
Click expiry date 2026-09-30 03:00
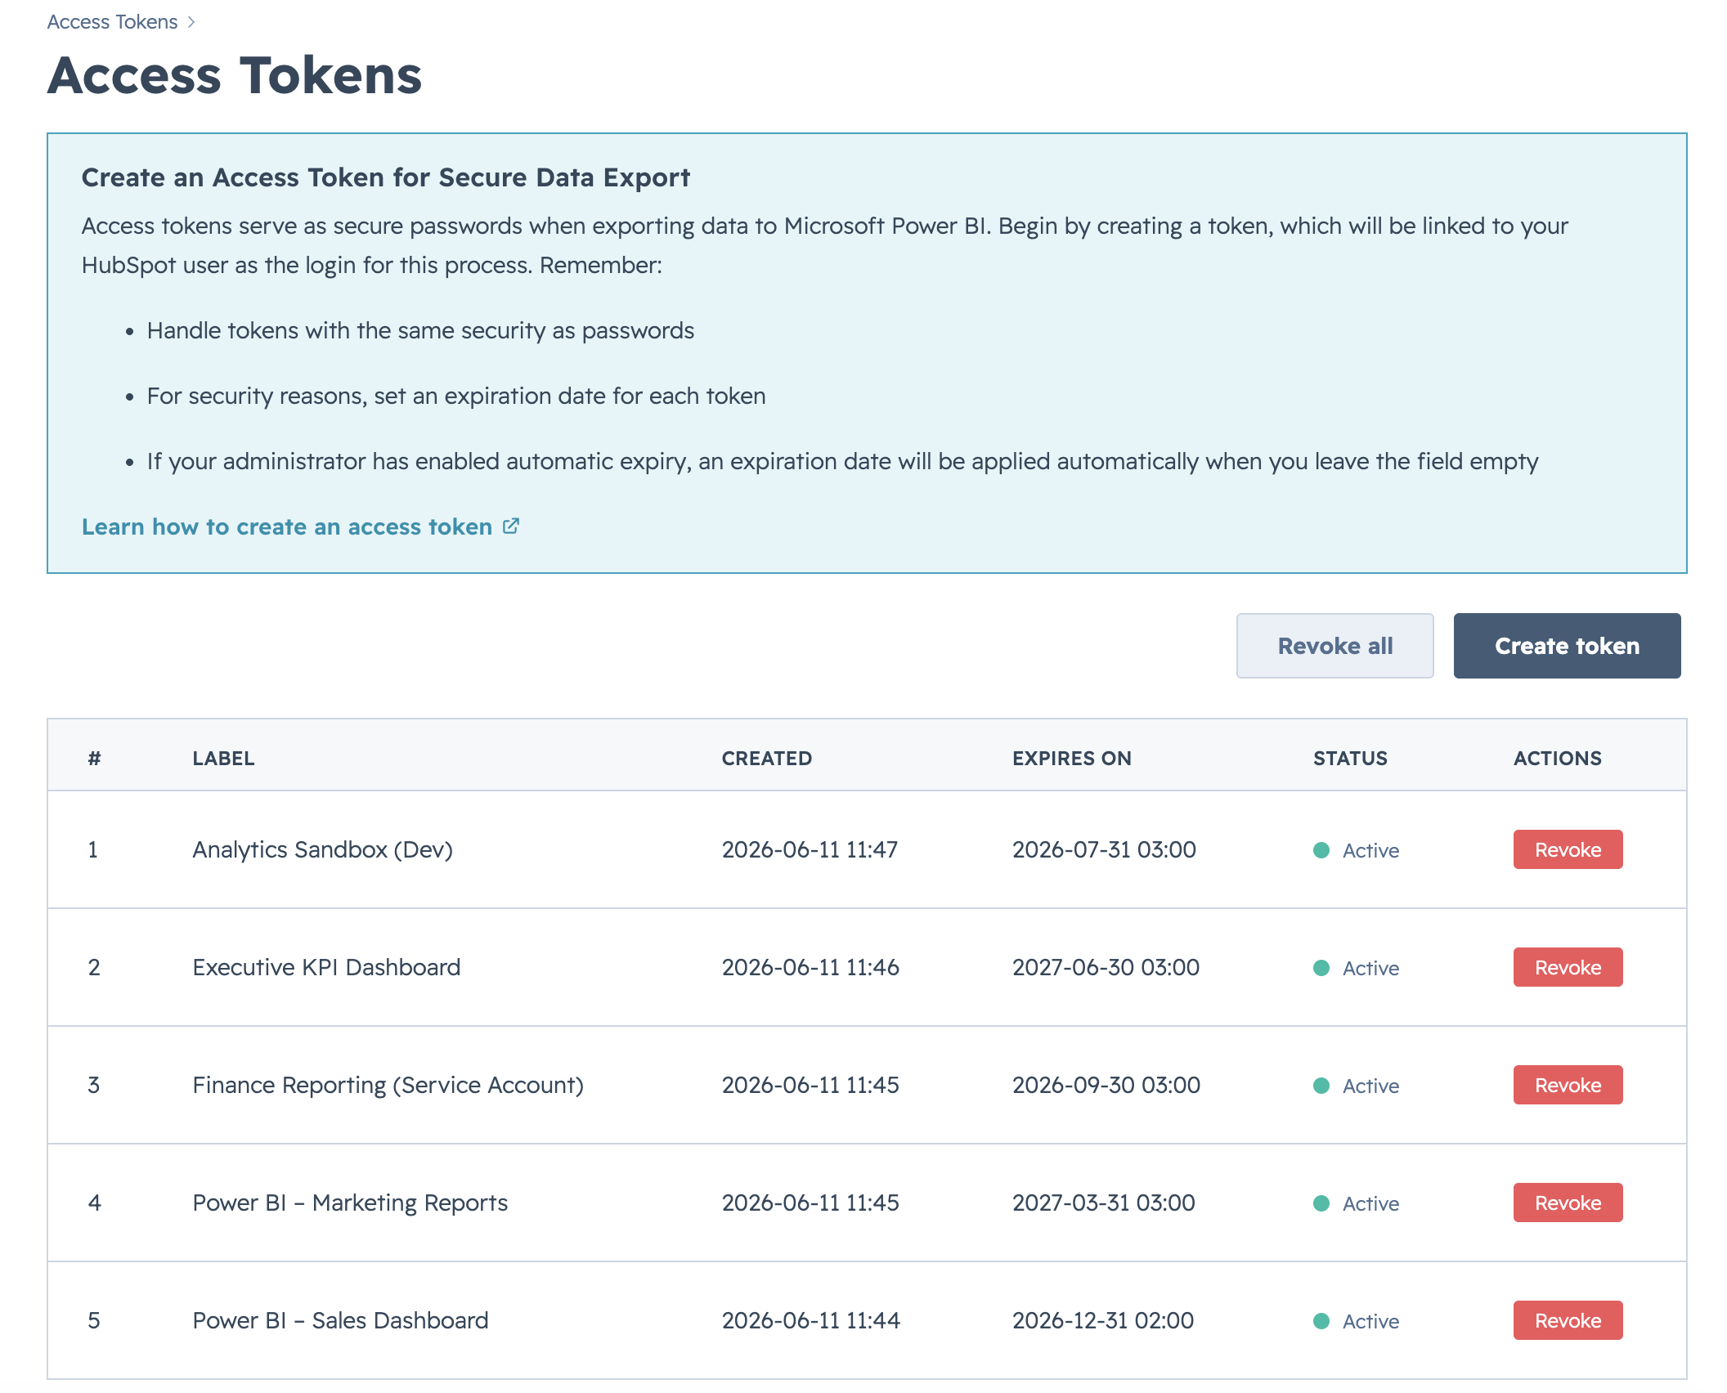(1106, 1085)
